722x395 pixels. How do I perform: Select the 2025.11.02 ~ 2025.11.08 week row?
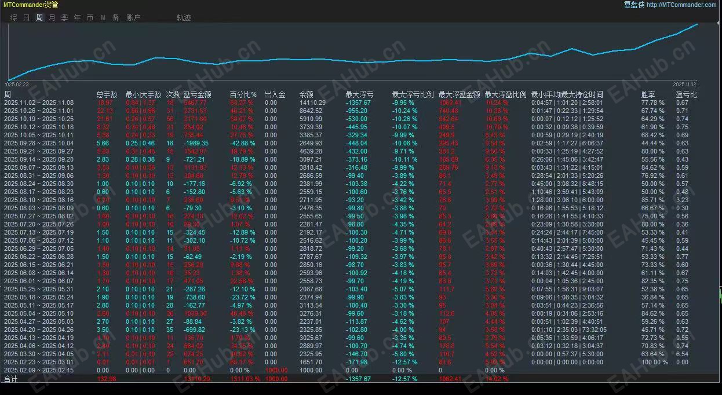pyautogui.click(x=361, y=103)
